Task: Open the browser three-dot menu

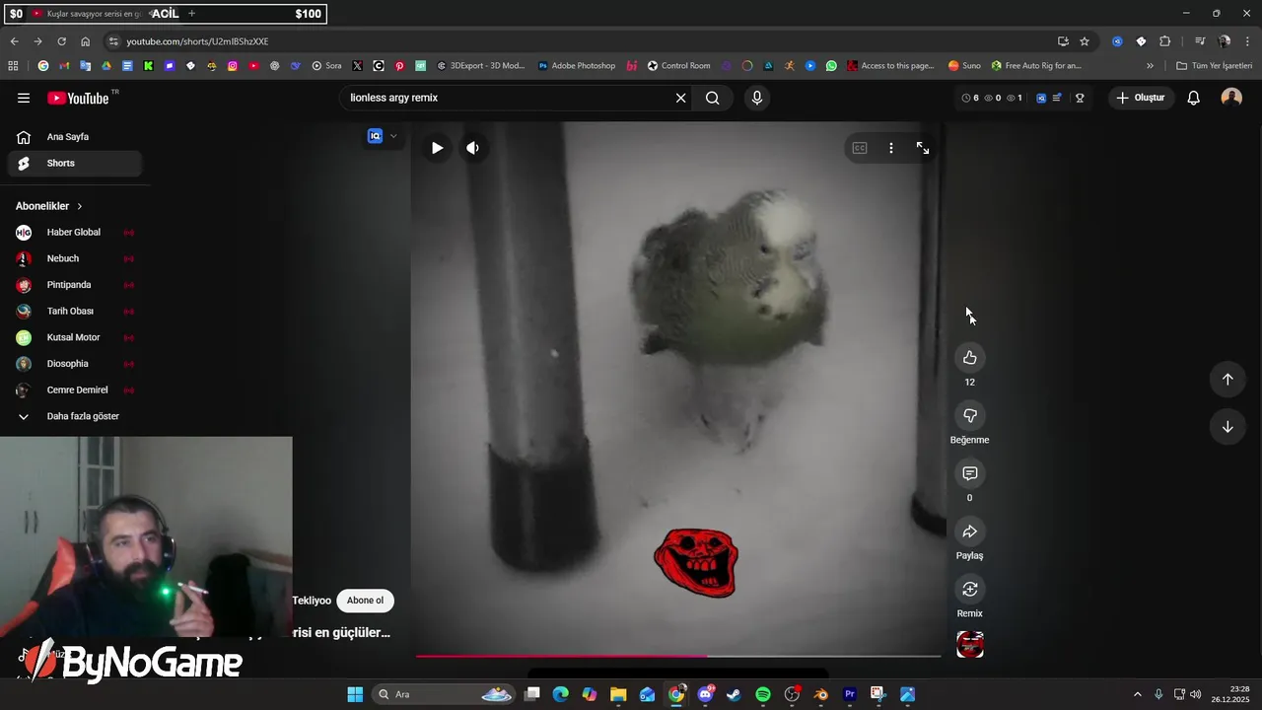Action: click(x=1248, y=41)
